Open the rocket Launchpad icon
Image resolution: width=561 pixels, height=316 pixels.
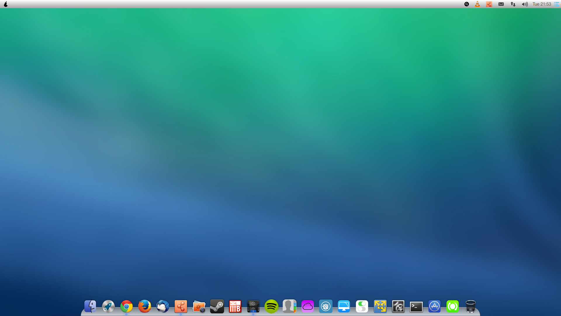[x=108, y=306]
